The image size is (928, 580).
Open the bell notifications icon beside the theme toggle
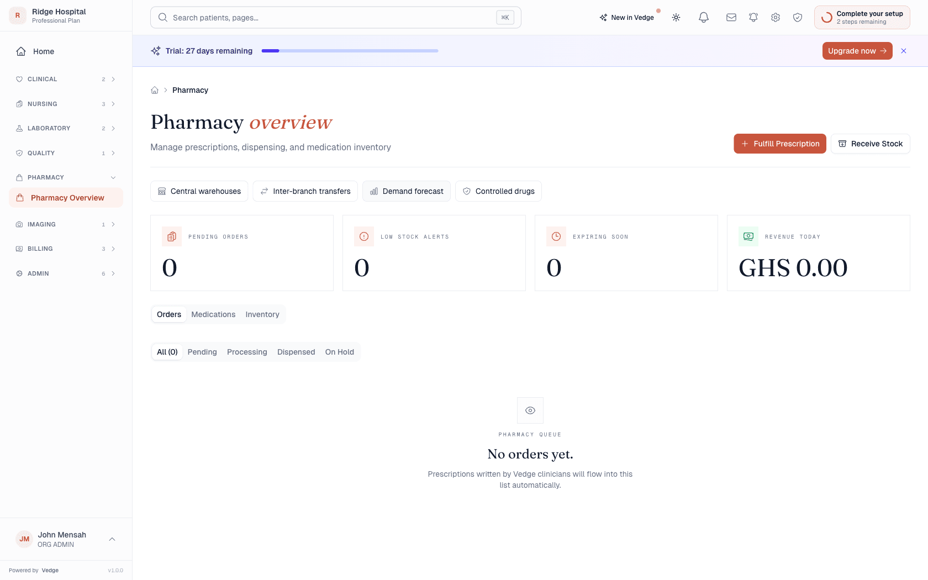pos(704,18)
